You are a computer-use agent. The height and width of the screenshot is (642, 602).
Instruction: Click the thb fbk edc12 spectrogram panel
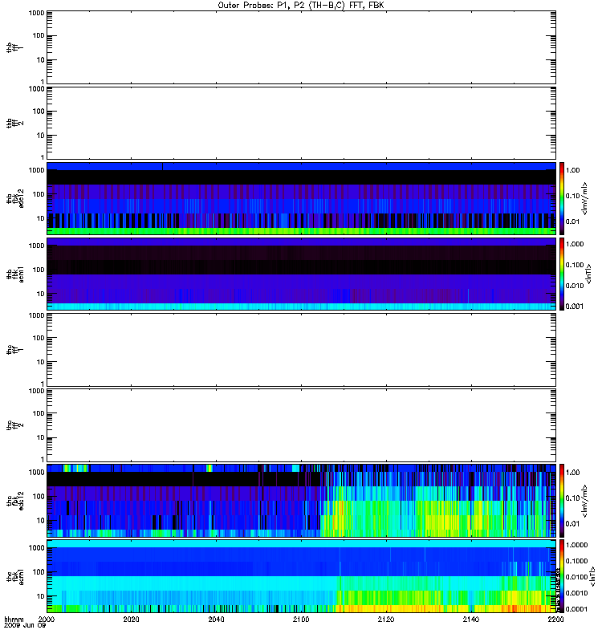[301, 198]
